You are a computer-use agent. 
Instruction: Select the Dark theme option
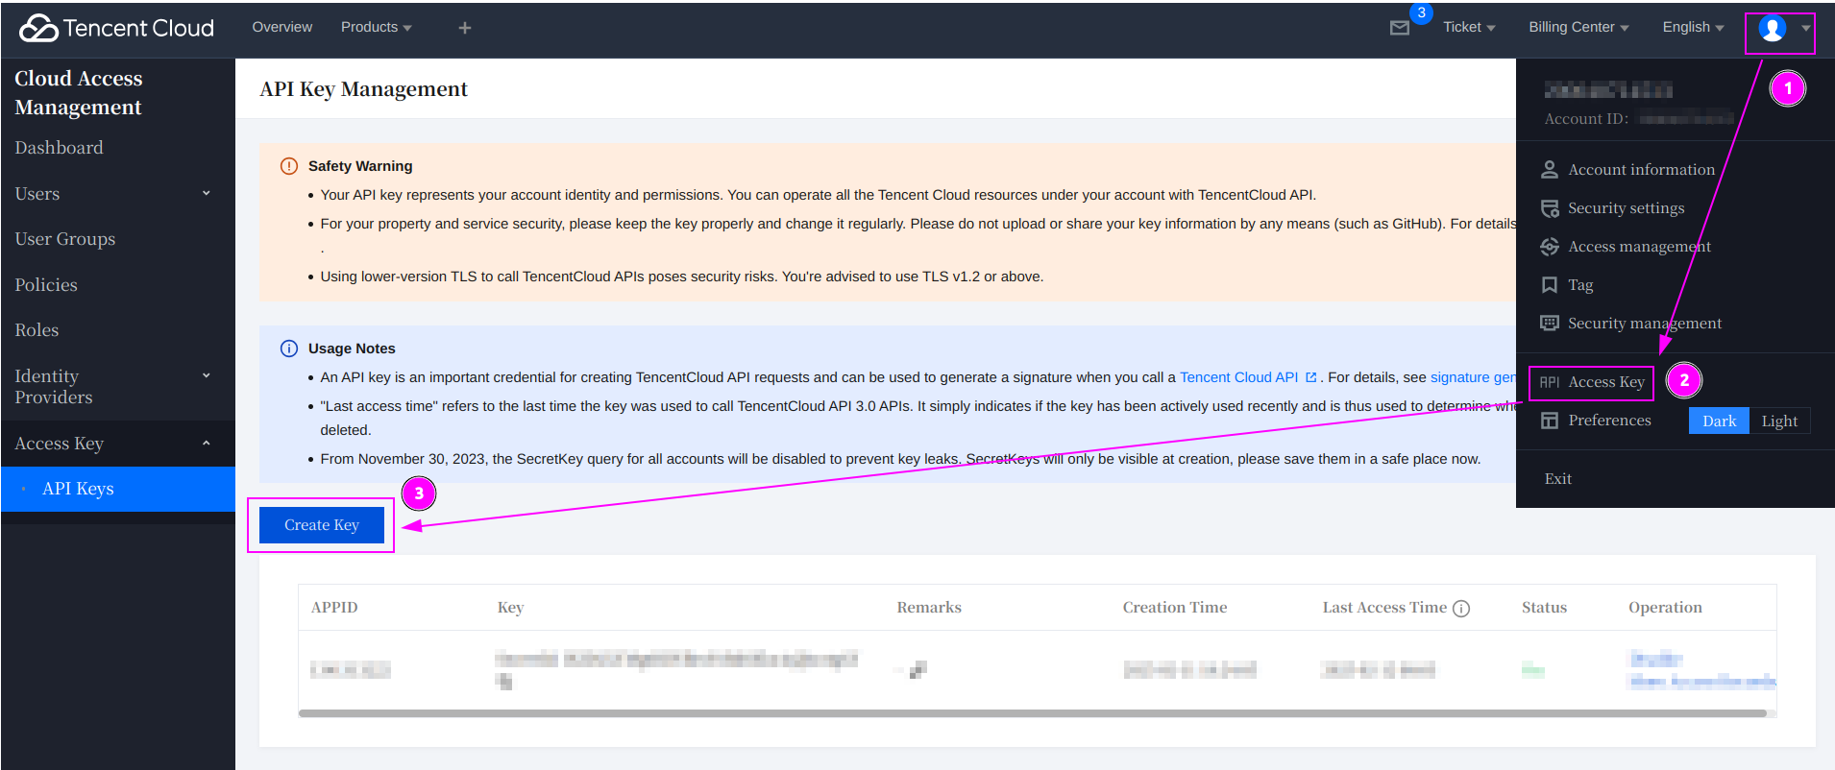click(1719, 421)
